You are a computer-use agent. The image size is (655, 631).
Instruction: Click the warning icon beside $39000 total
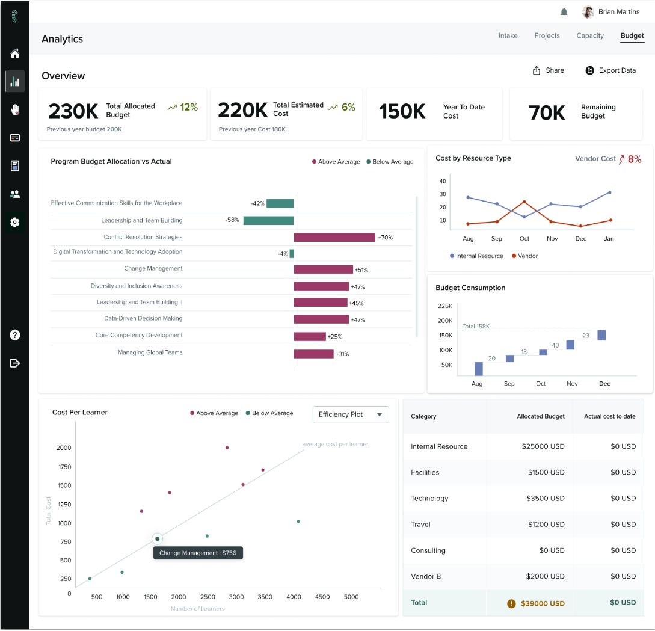tap(511, 603)
